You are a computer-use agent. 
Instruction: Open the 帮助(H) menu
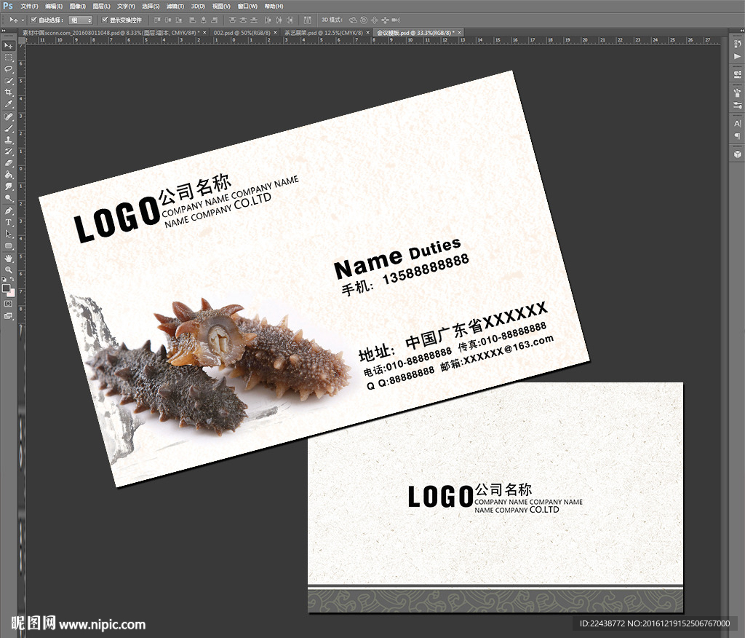(x=274, y=6)
